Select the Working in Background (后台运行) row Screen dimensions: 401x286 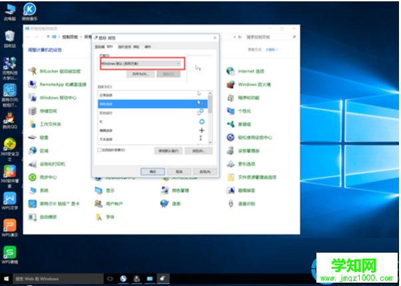point(153,113)
